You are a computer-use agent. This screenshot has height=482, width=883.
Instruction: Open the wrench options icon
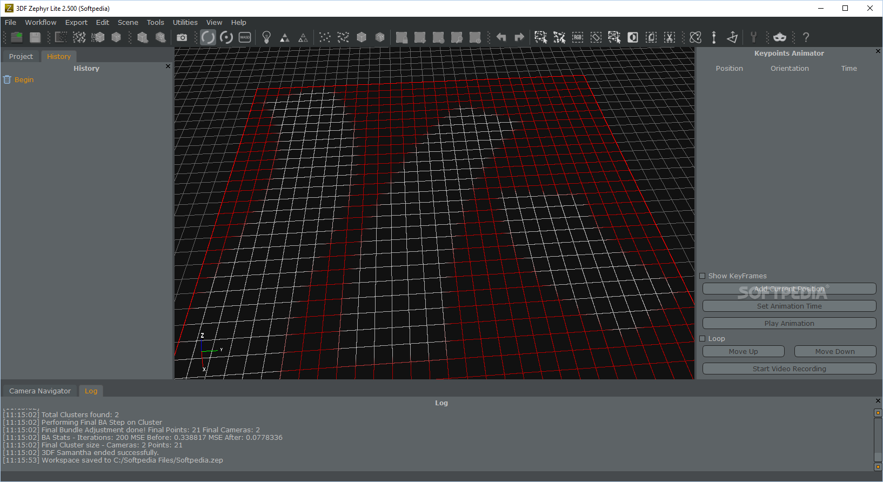(x=754, y=37)
